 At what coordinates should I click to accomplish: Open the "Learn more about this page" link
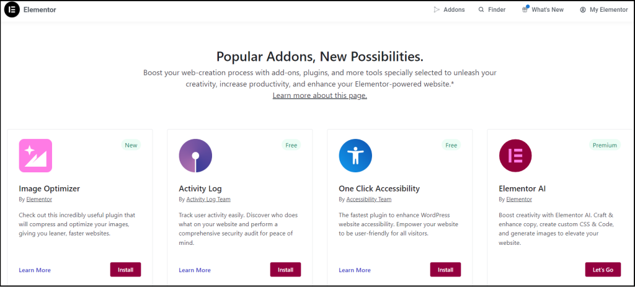click(320, 95)
